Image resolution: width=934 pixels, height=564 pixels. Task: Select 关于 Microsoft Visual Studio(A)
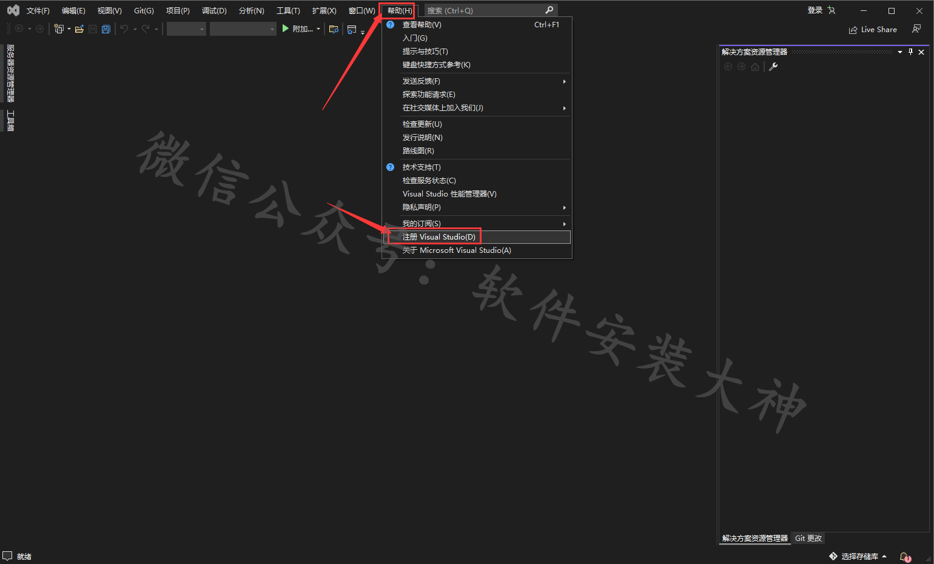click(x=477, y=250)
